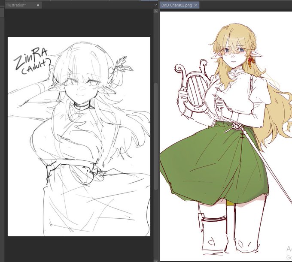Click the colored elf reference image with harp

coord(226,136)
